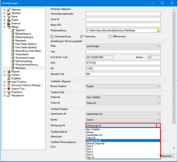Click the Termine calendar icon
This screenshot has height=162, width=178.
point(9,75)
